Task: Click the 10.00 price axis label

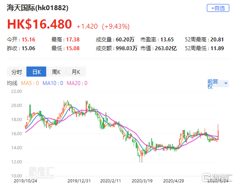Action: click(16, 176)
